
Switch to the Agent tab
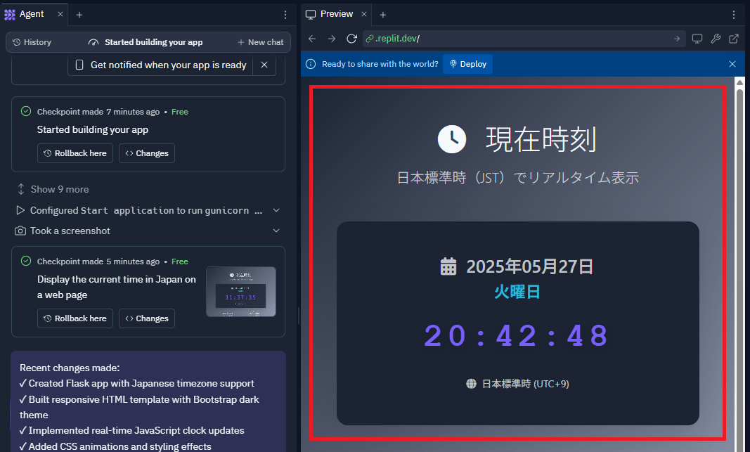click(32, 13)
